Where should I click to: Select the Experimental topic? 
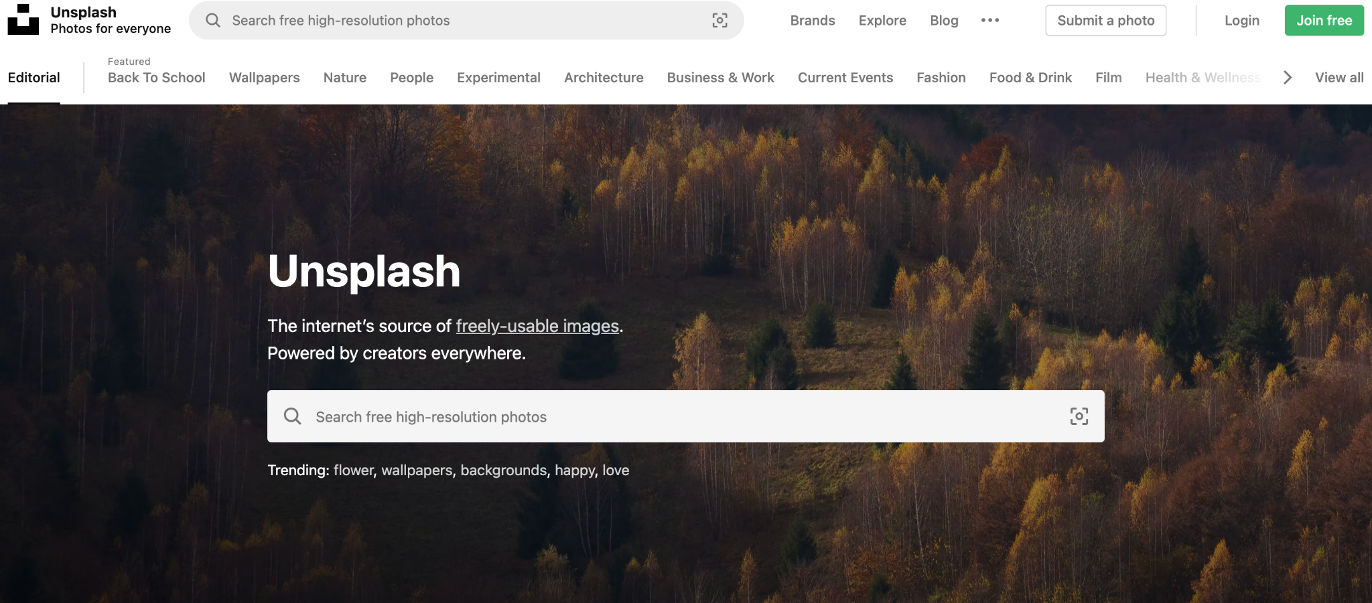click(x=498, y=78)
